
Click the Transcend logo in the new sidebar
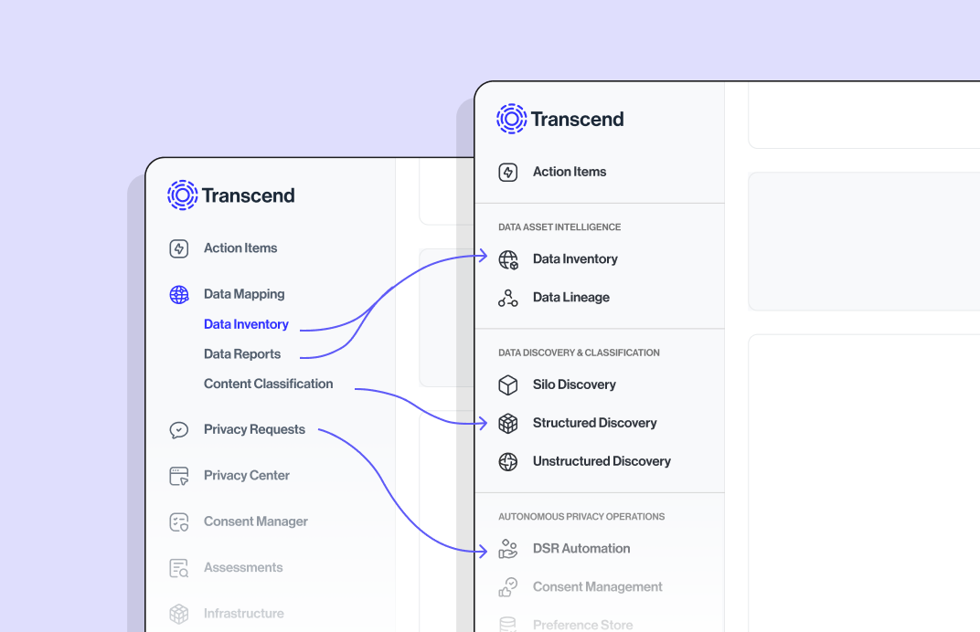tap(560, 119)
